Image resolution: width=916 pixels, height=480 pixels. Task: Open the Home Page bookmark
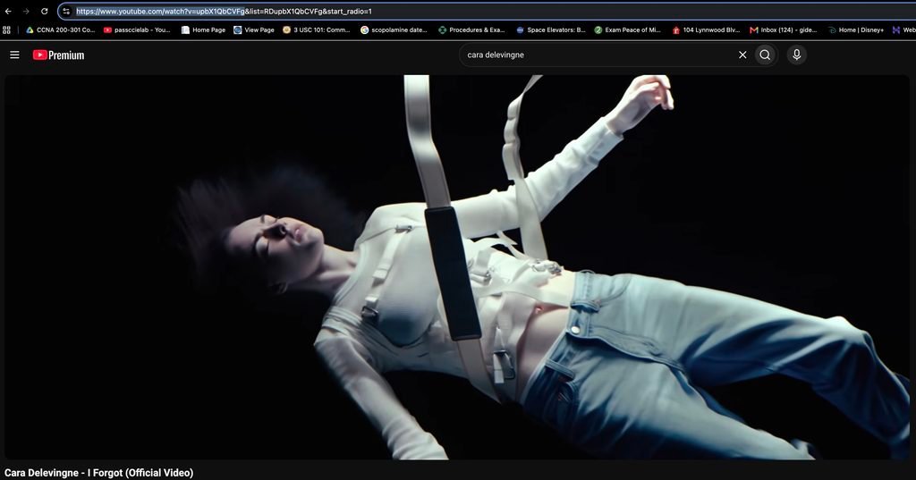[203, 29]
